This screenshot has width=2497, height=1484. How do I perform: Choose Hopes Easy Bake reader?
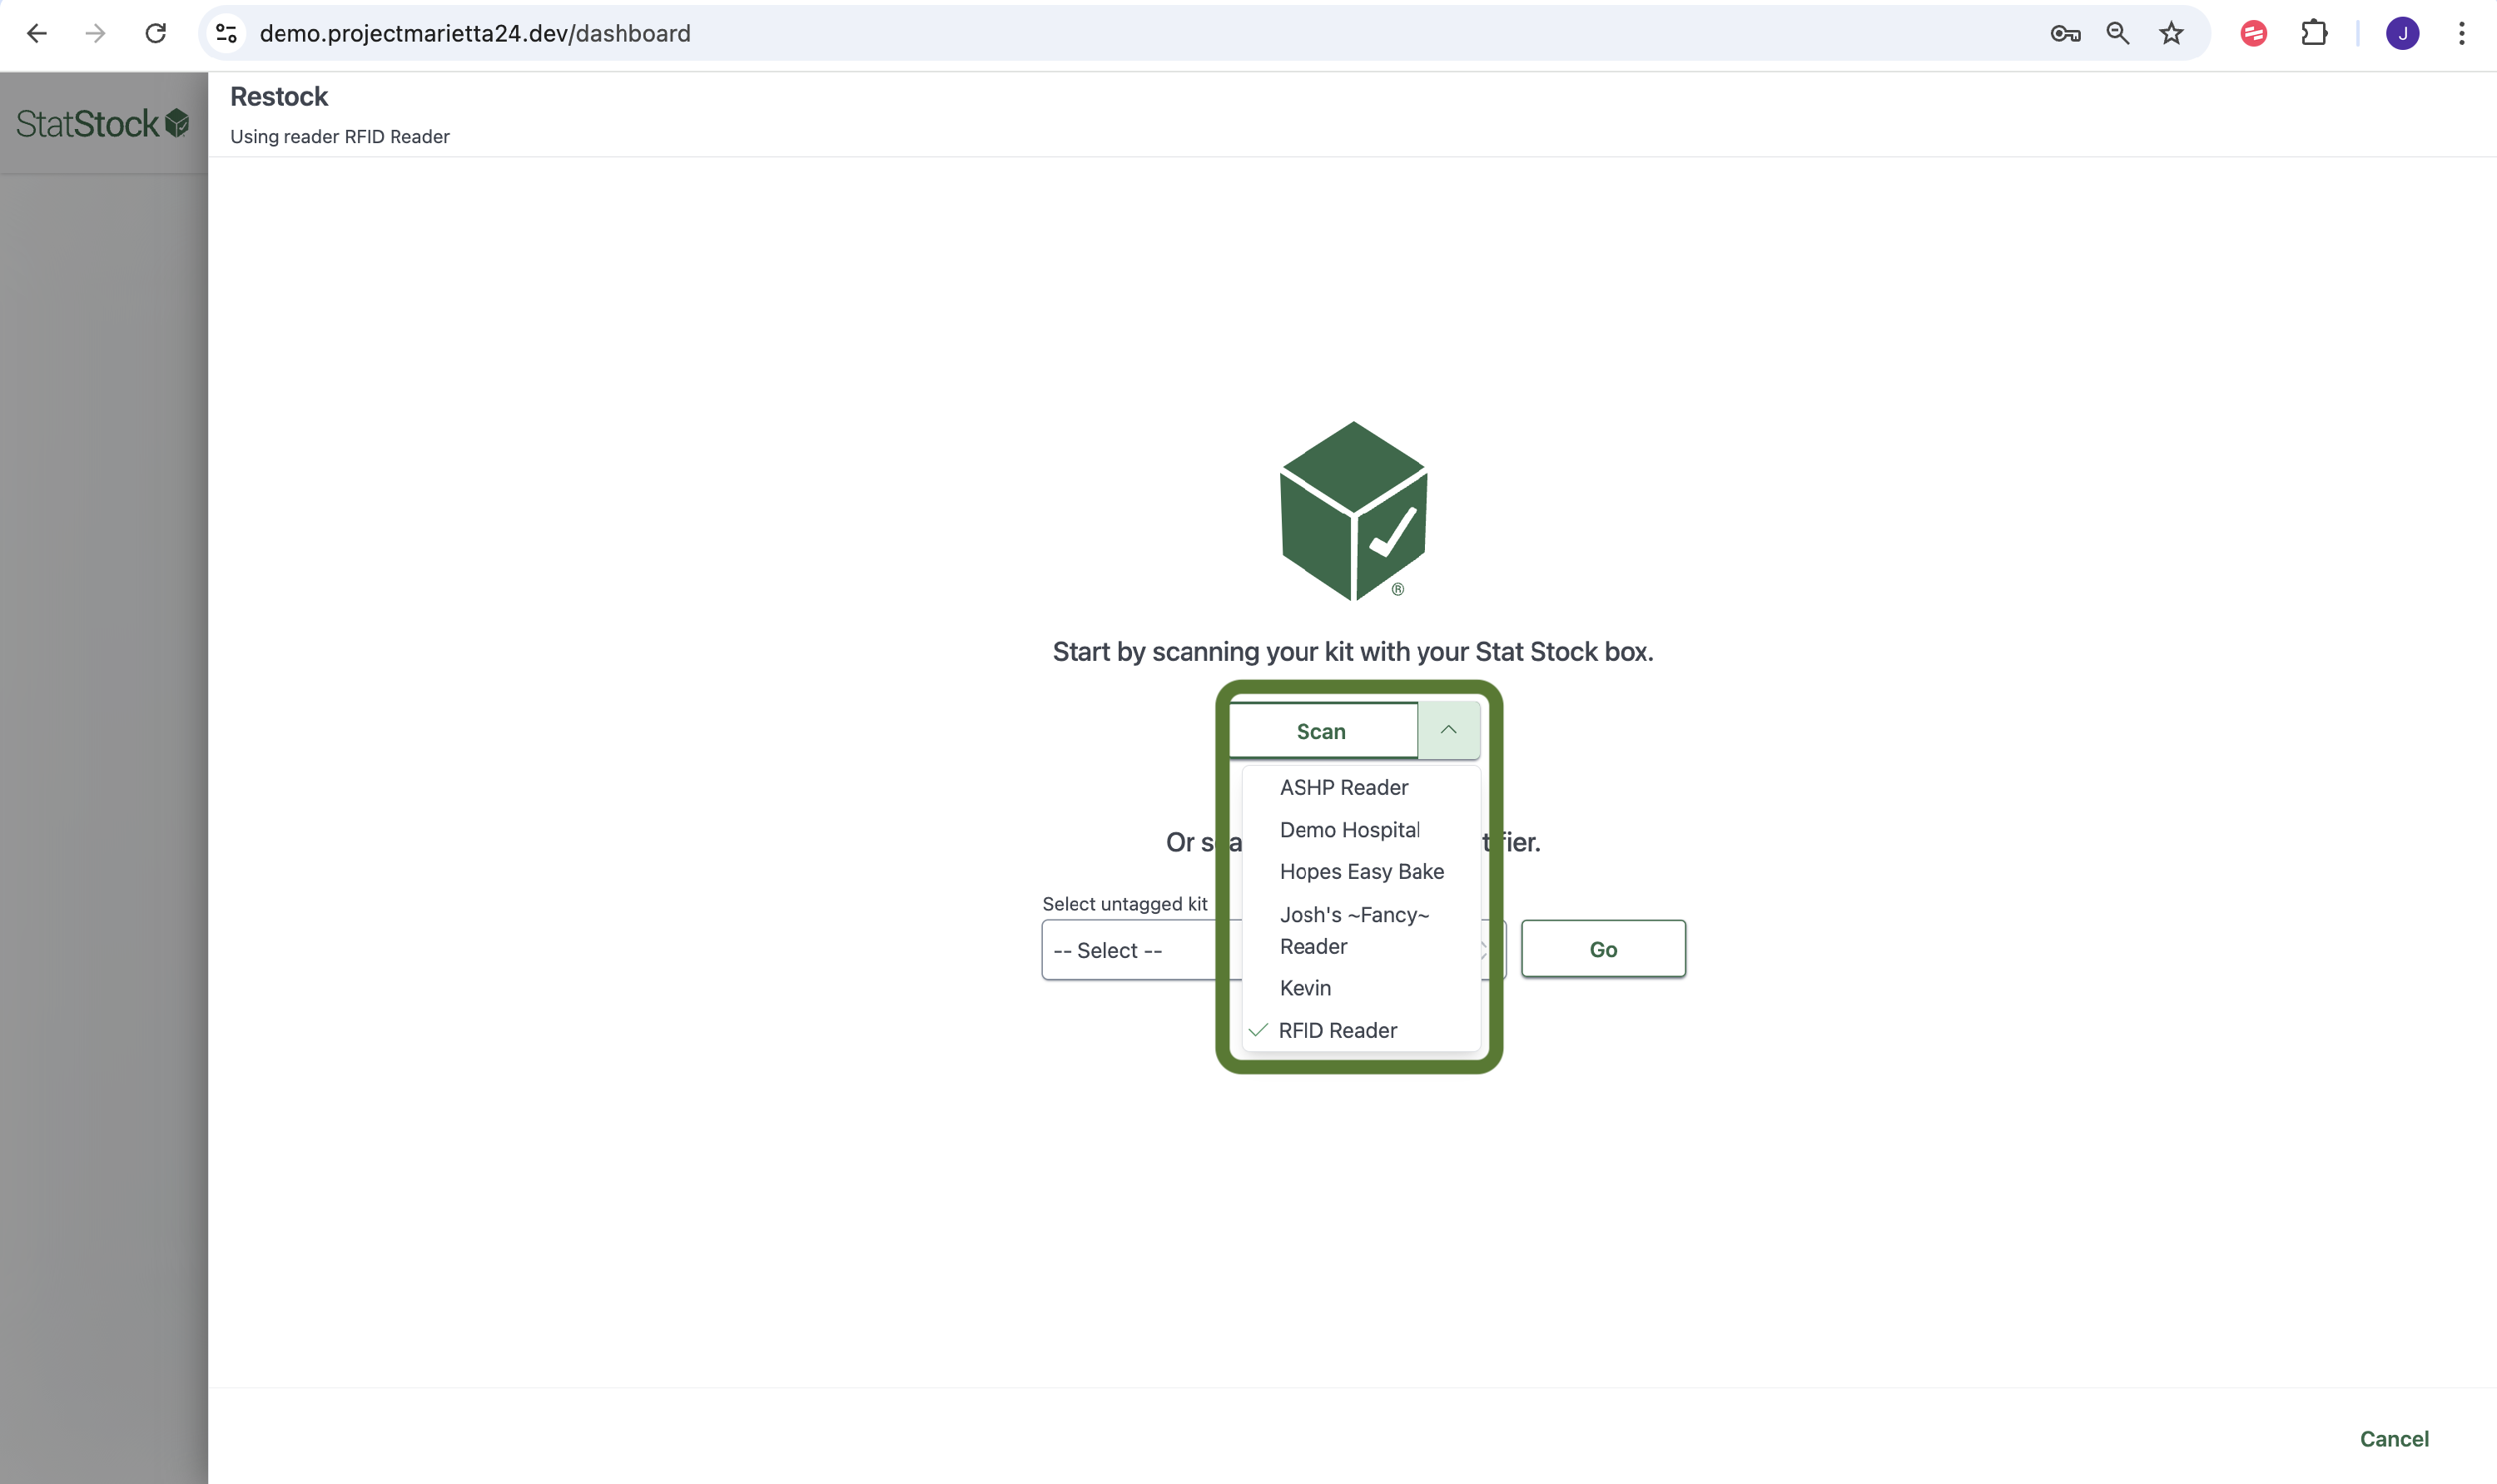click(x=1361, y=871)
